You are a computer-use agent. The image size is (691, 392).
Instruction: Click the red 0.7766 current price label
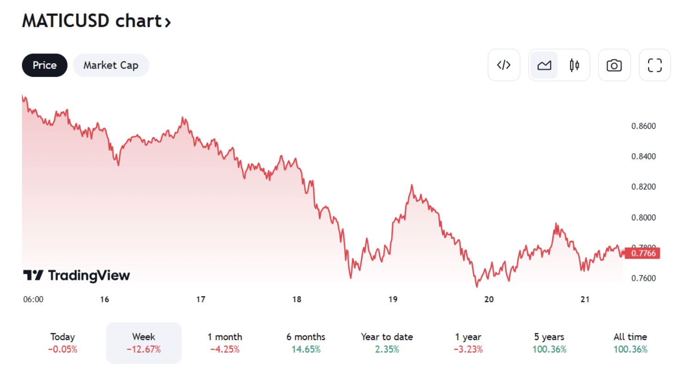(x=643, y=253)
